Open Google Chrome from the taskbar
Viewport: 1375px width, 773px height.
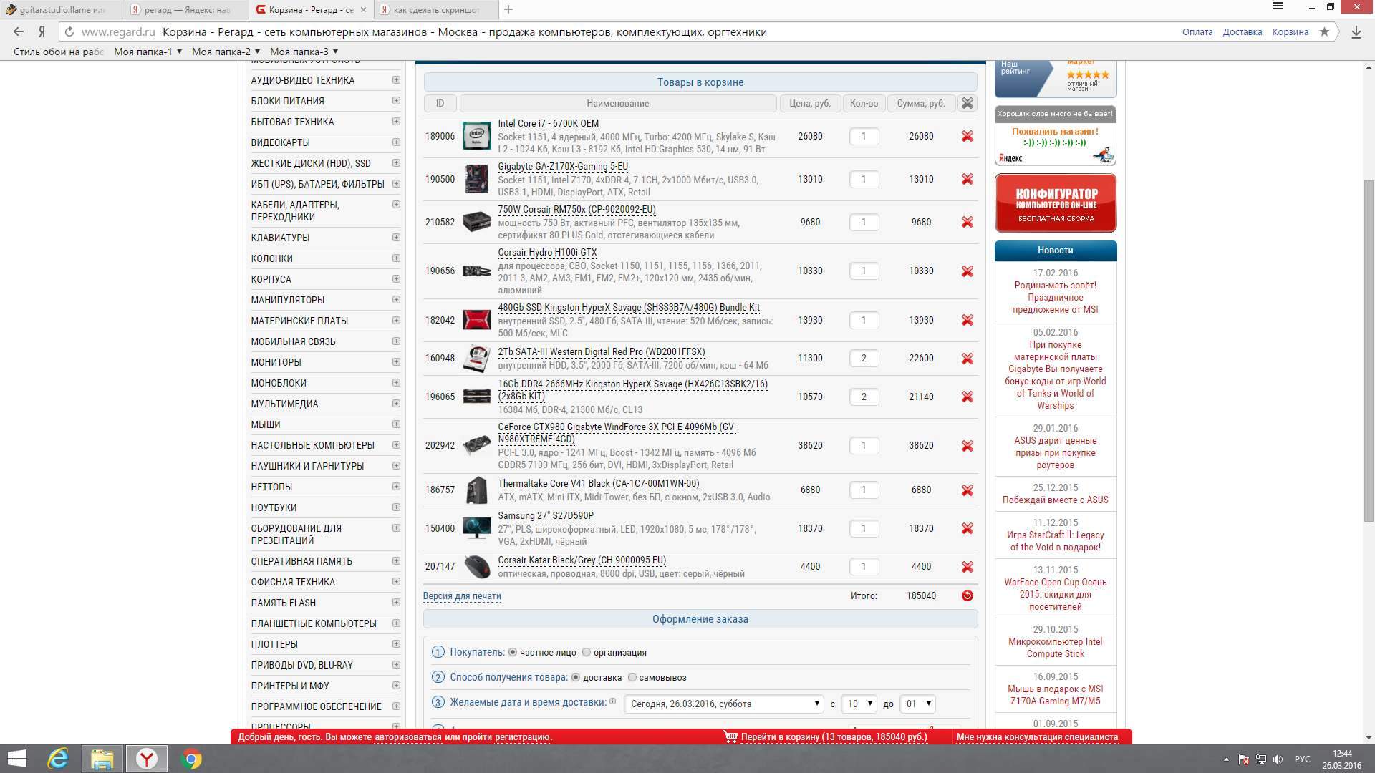tap(191, 759)
